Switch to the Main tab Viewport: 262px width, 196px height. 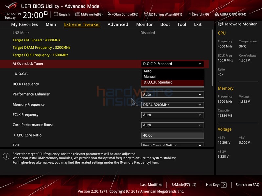51,24
